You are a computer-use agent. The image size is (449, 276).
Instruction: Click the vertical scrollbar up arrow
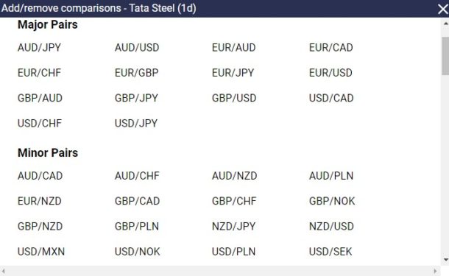click(x=445, y=24)
